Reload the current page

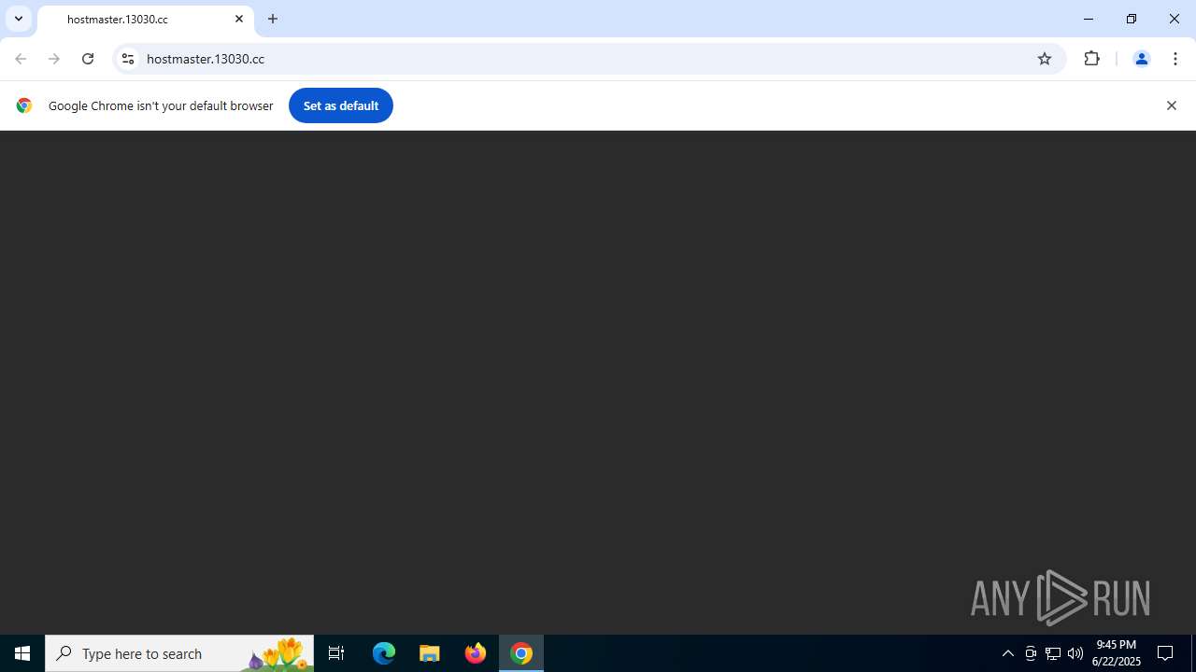tap(88, 59)
